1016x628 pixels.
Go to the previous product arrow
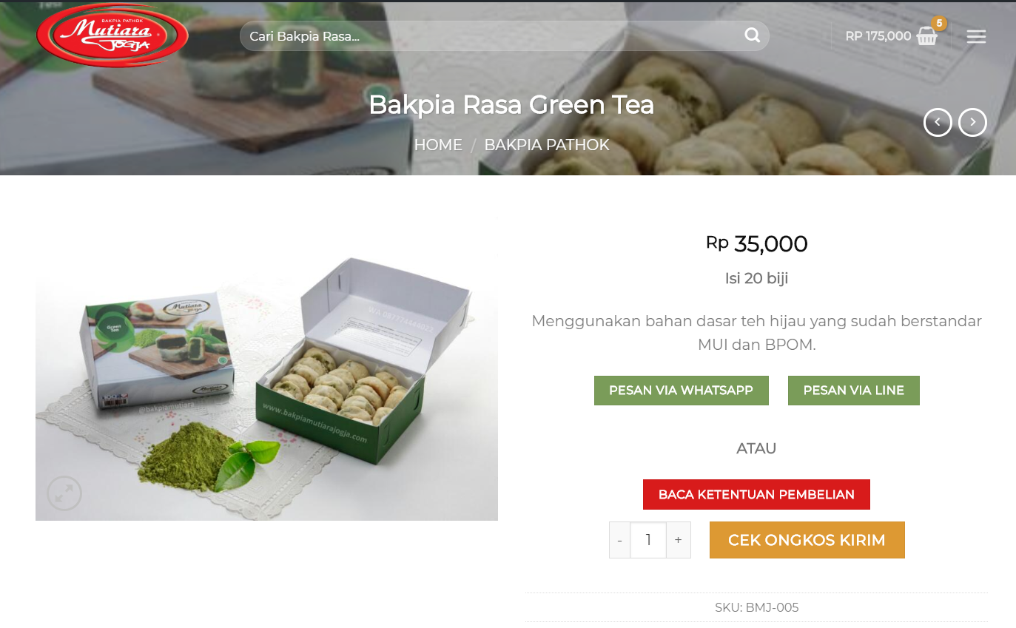[x=938, y=122]
